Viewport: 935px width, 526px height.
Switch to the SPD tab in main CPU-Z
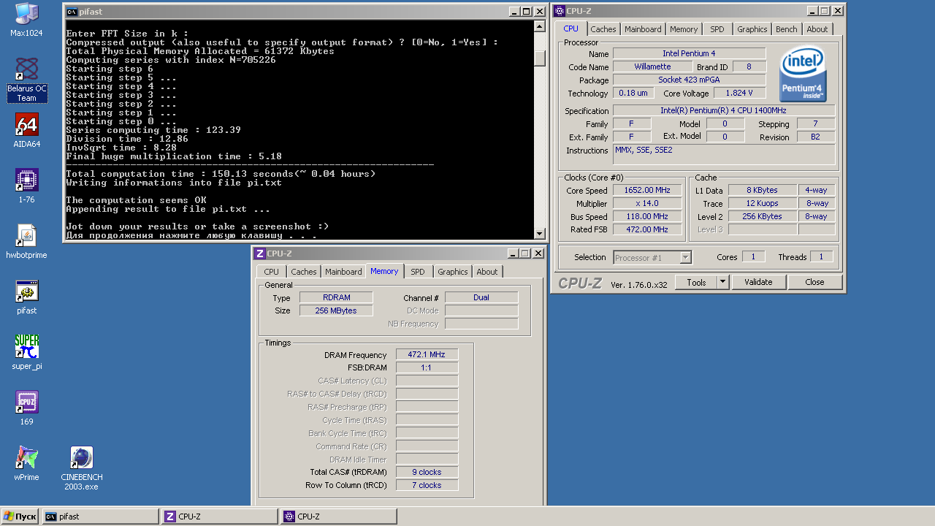click(x=717, y=29)
